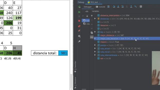Switch to the Console tab

click(100, 7)
